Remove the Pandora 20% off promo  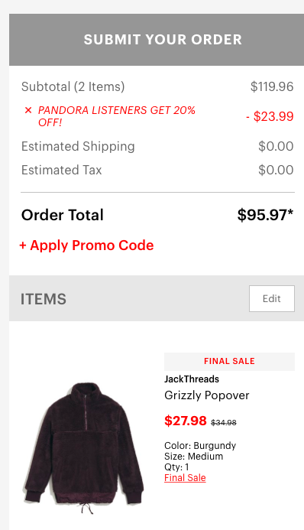[x=28, y=110]
